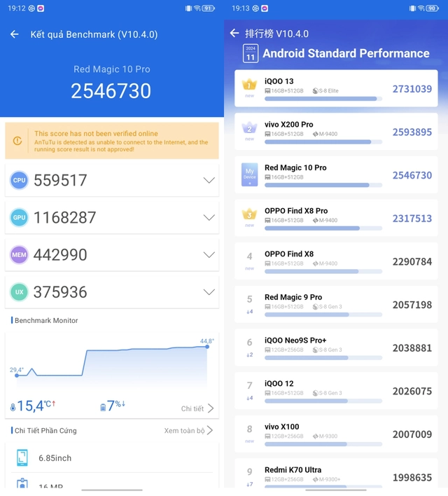Expand the MEM score 442990 details

(209, 255)
